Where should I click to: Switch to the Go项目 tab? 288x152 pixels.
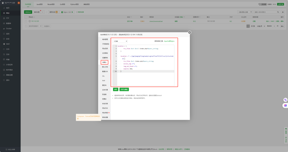62,4
